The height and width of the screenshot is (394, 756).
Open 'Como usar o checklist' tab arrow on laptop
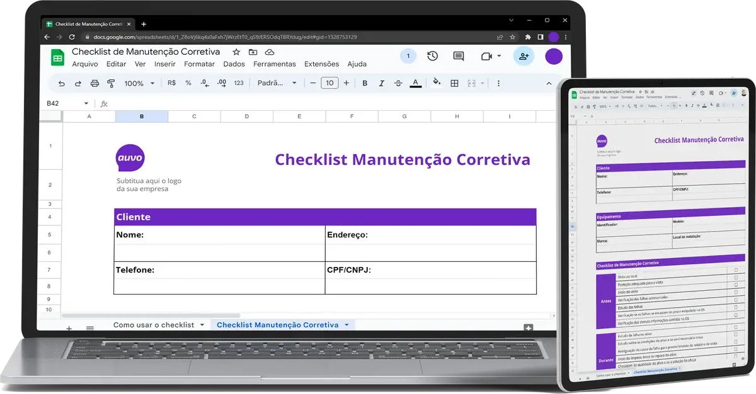202,325
